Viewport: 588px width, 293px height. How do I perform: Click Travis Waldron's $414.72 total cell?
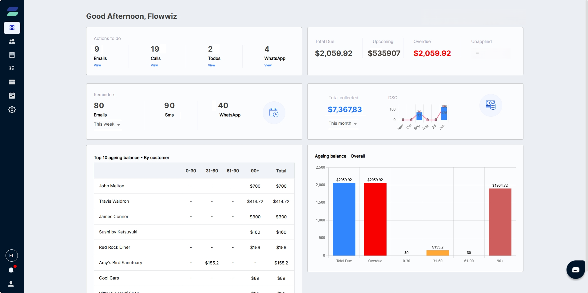click(x=281, y=201)
